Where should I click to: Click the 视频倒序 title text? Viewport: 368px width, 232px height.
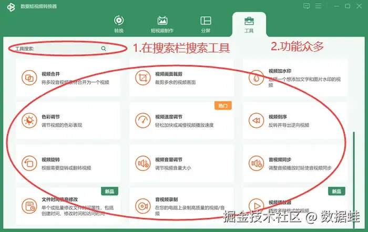[x=278, y=117]
